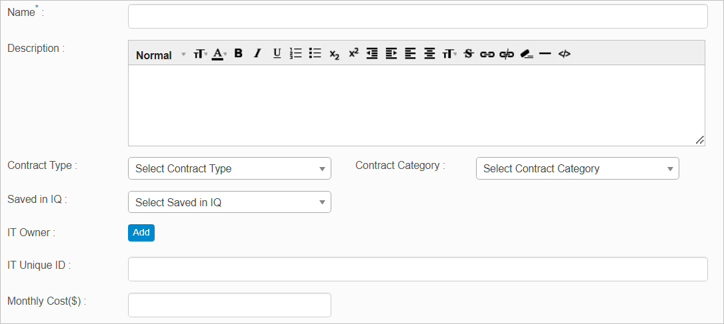Click into the Name text field

coord(417,17)
